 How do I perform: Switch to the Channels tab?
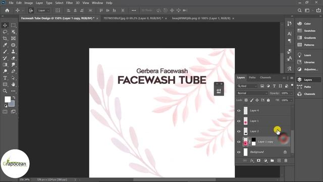click(265, 77)
